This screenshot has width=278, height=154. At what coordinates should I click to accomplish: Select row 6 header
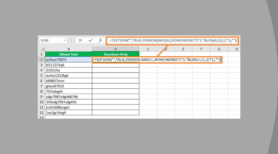(x=41, y=81)
